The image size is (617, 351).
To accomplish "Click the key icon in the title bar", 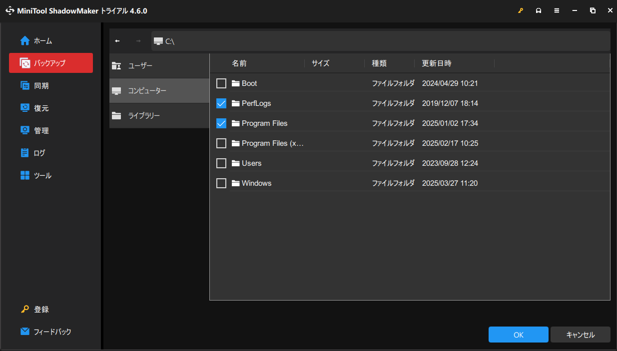I will coord(520,10).
